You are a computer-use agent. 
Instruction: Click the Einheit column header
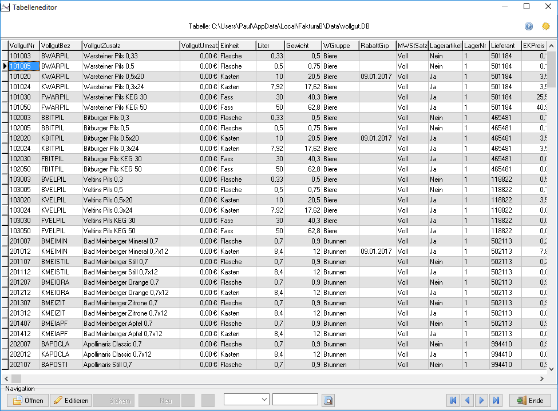[x=238, y=46]
